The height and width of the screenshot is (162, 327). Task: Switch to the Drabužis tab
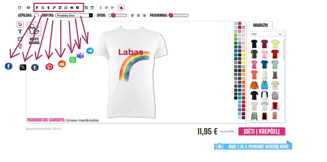(261, 25)
